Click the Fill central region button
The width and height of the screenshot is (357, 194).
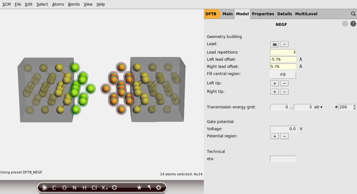tap(283, 74)
